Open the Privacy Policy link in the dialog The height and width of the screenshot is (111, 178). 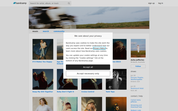click(x=99, y=48)
